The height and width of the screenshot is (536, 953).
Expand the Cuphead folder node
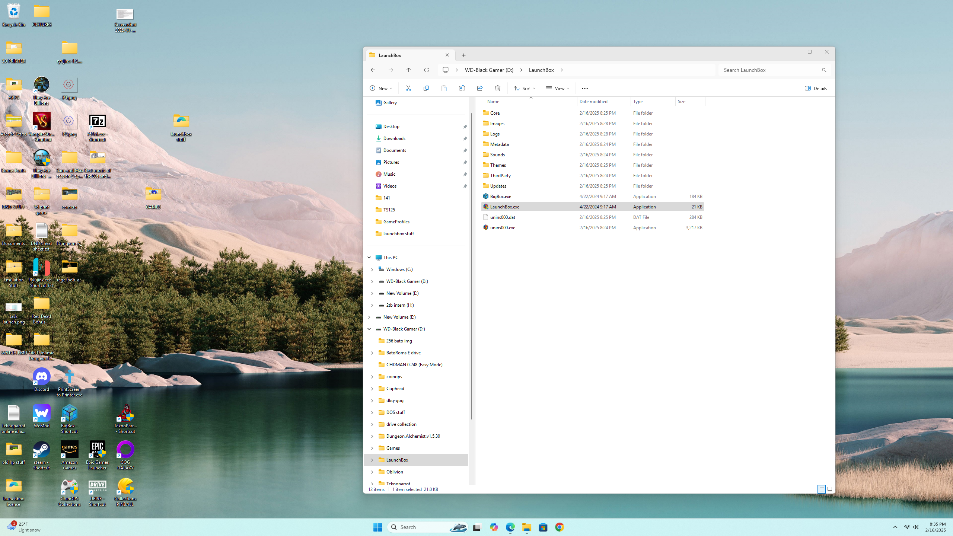click(x=372, y=389)
